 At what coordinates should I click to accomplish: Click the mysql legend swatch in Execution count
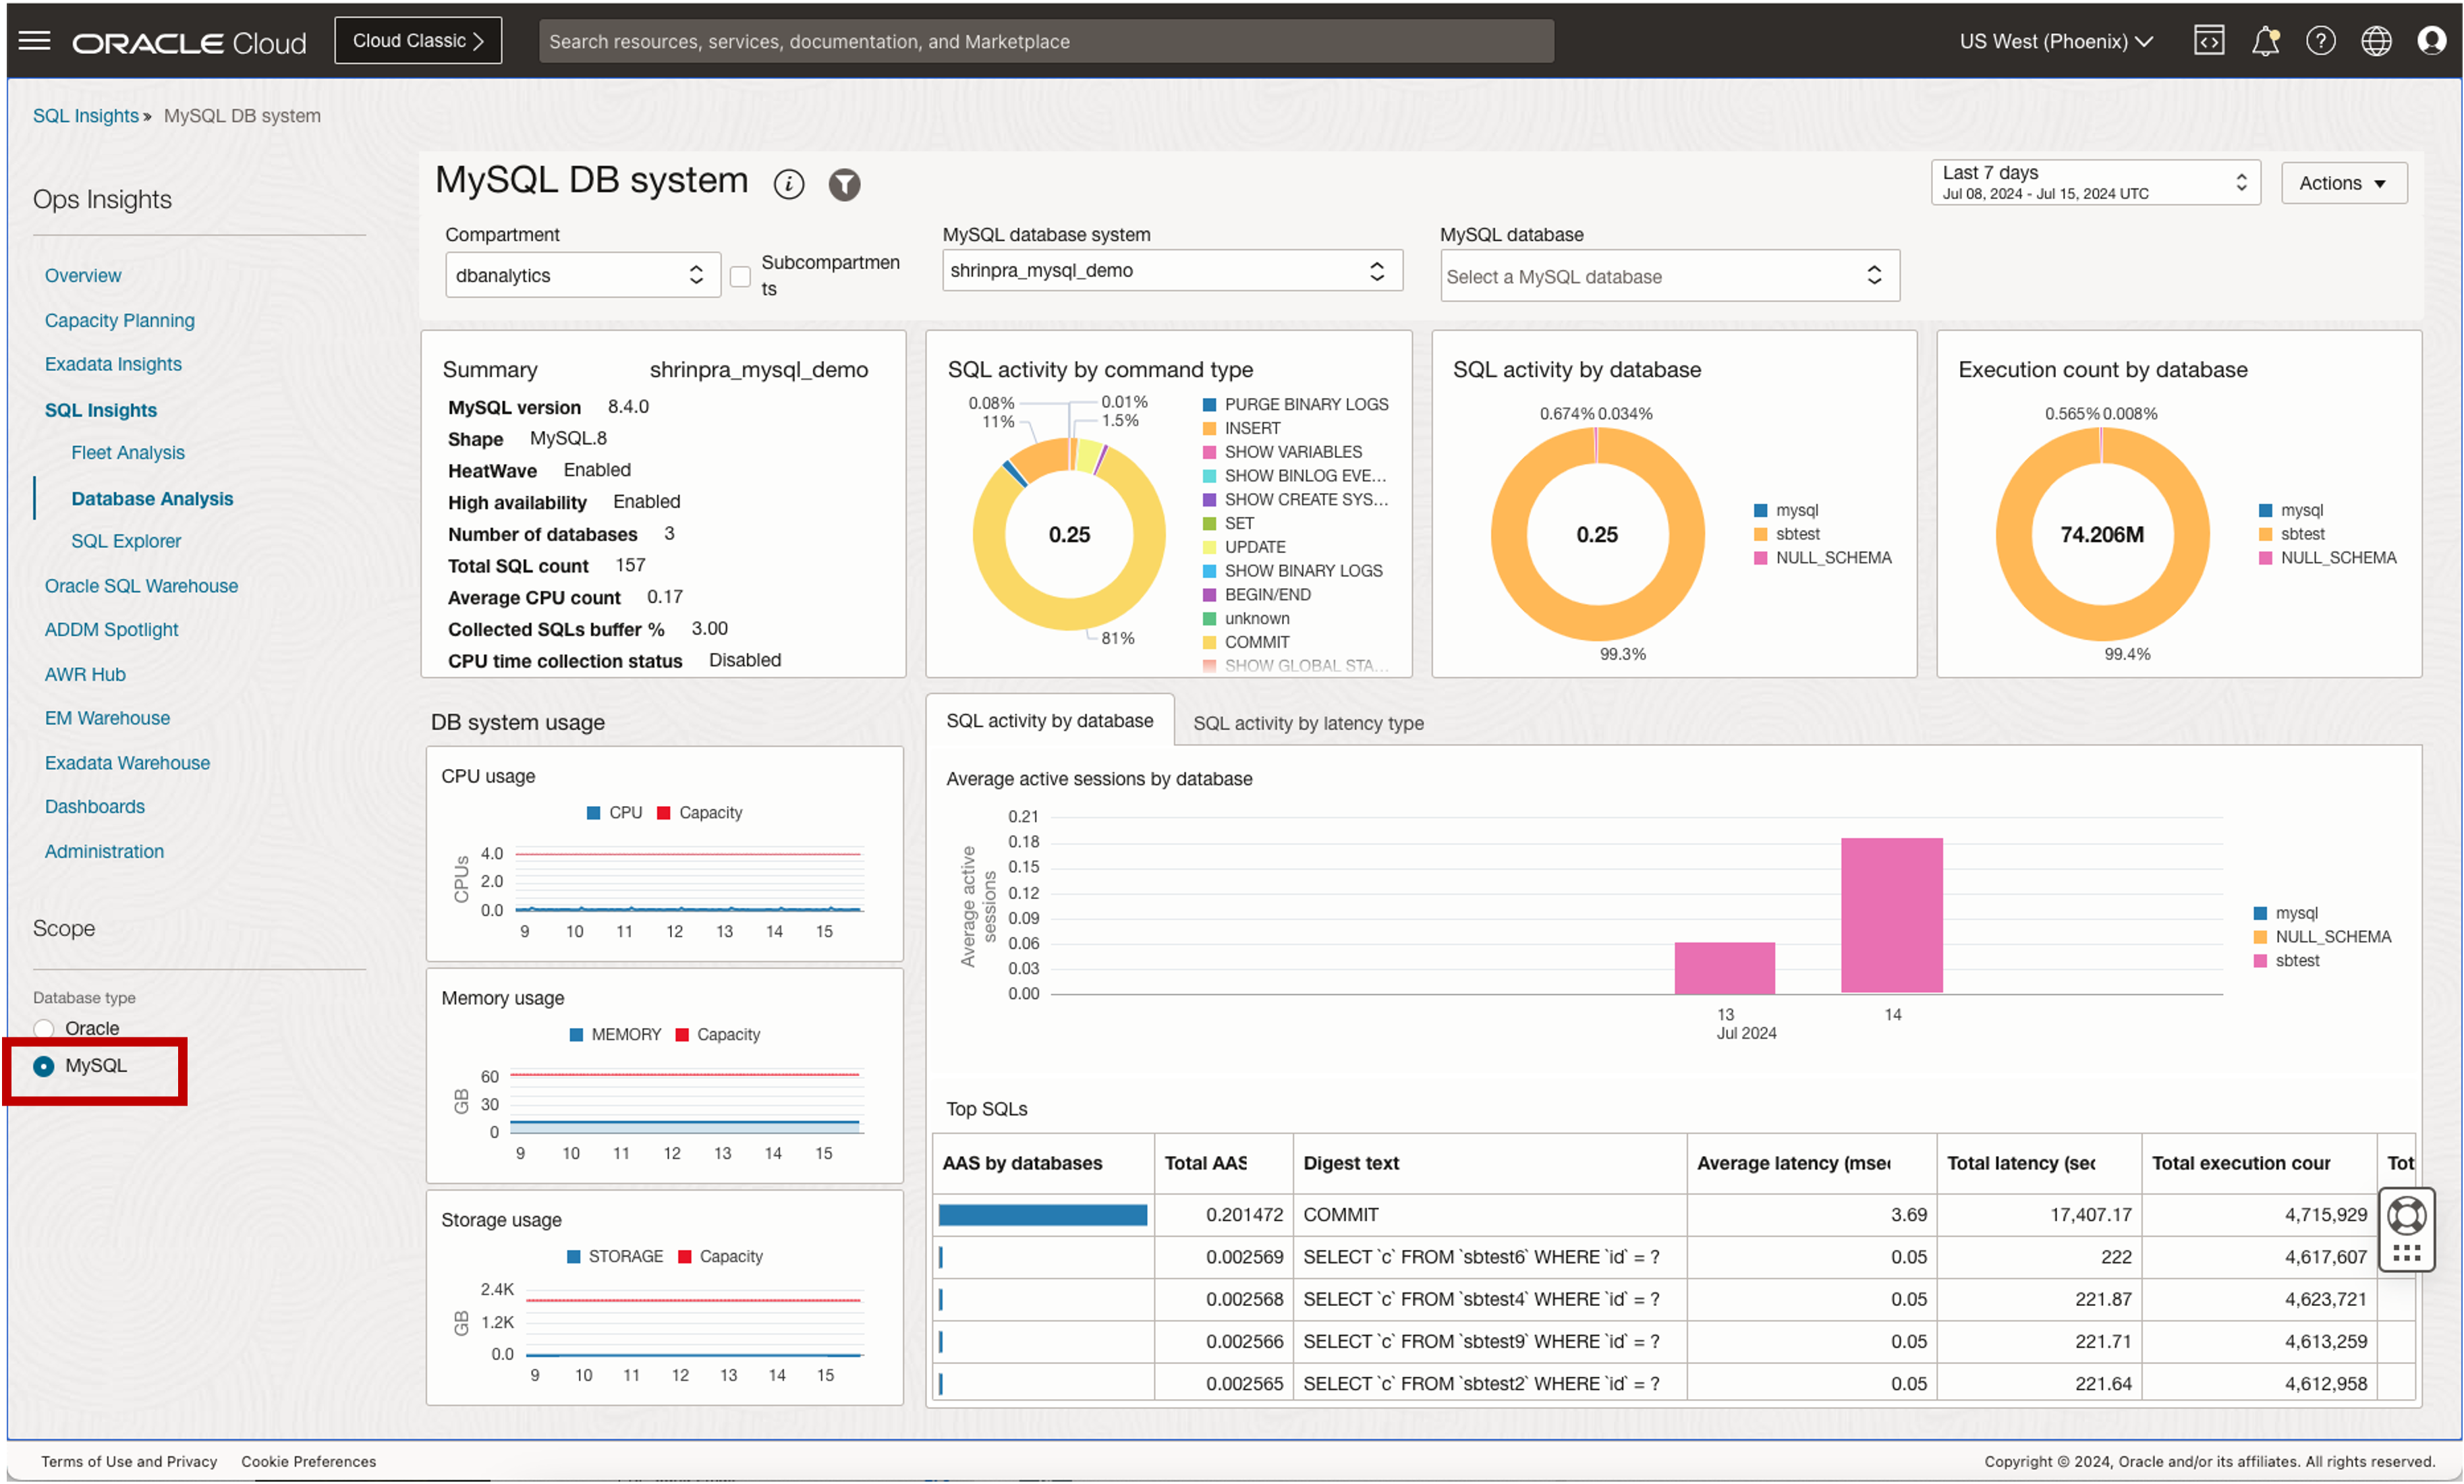click(2265, 510)
